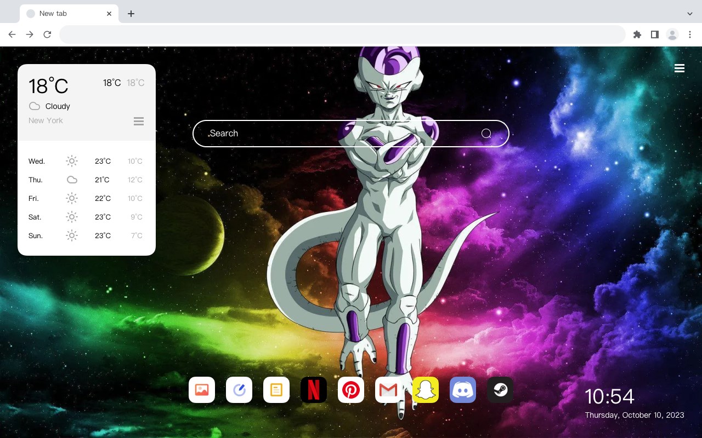Click the sunny icon for Fri.

click(x=72, y=198)
